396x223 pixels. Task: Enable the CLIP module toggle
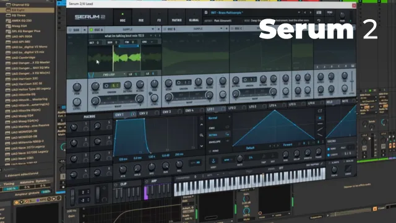[x=116, y=185]
